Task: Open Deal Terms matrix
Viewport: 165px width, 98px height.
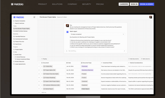Action: pyautogui.click(x=17, y=44)
